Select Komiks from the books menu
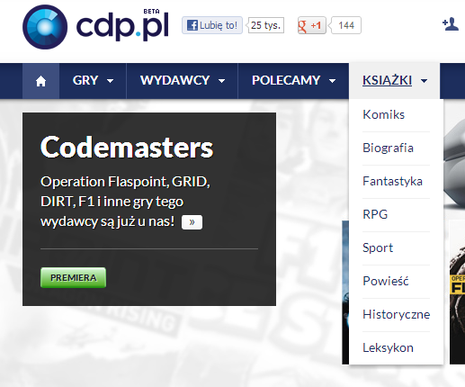Viewport: 465px width, 387px height. [384, 114]
